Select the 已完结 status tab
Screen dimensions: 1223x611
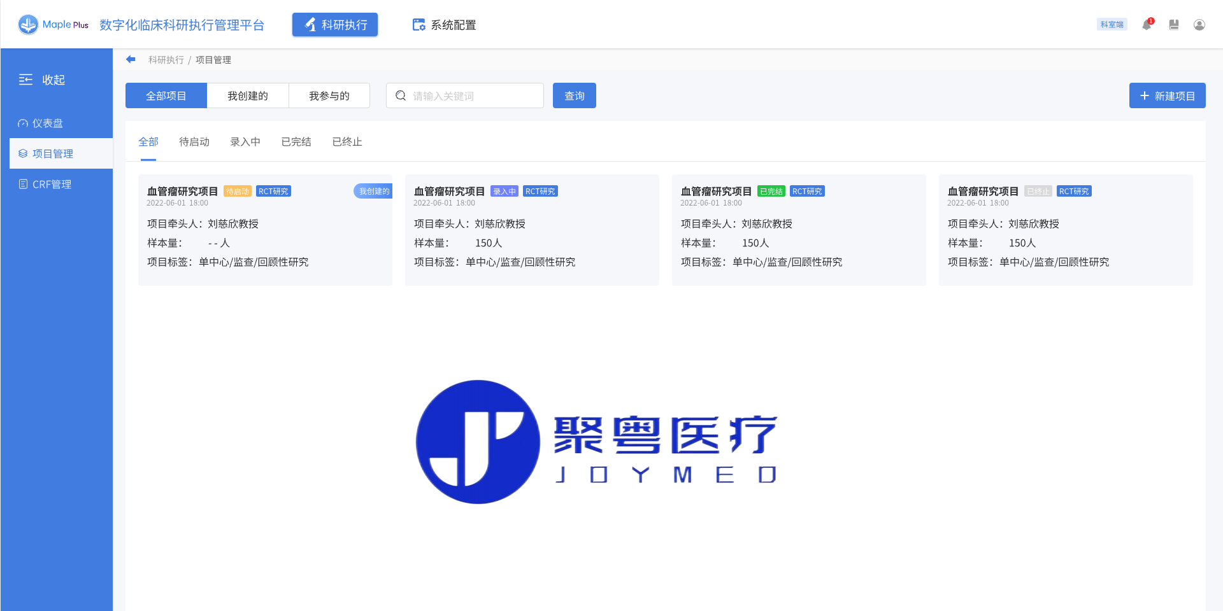pos(296,141)
